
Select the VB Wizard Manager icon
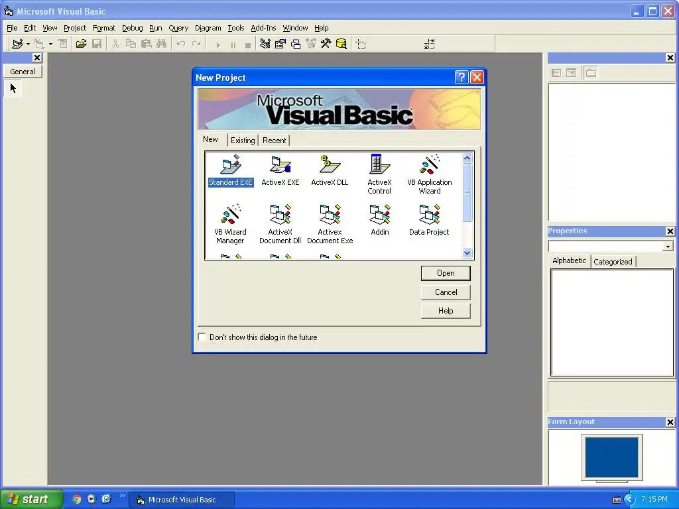click(x=230, y=224)
